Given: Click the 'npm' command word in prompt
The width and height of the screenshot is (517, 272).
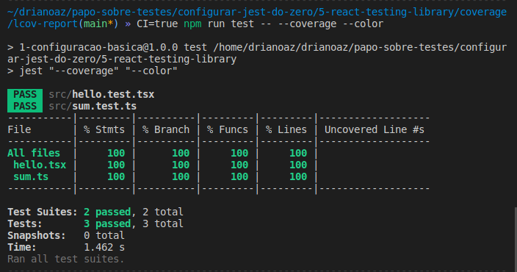Looking at the screenshot, I should coord(192,24).
